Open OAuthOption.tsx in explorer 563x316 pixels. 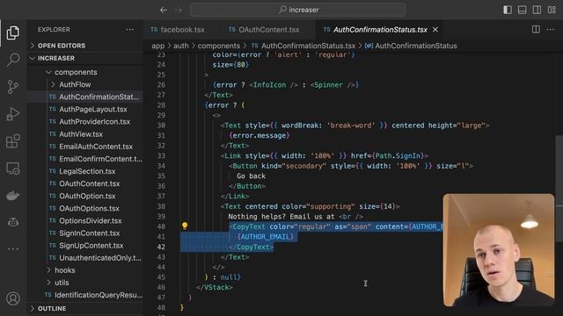85,196
